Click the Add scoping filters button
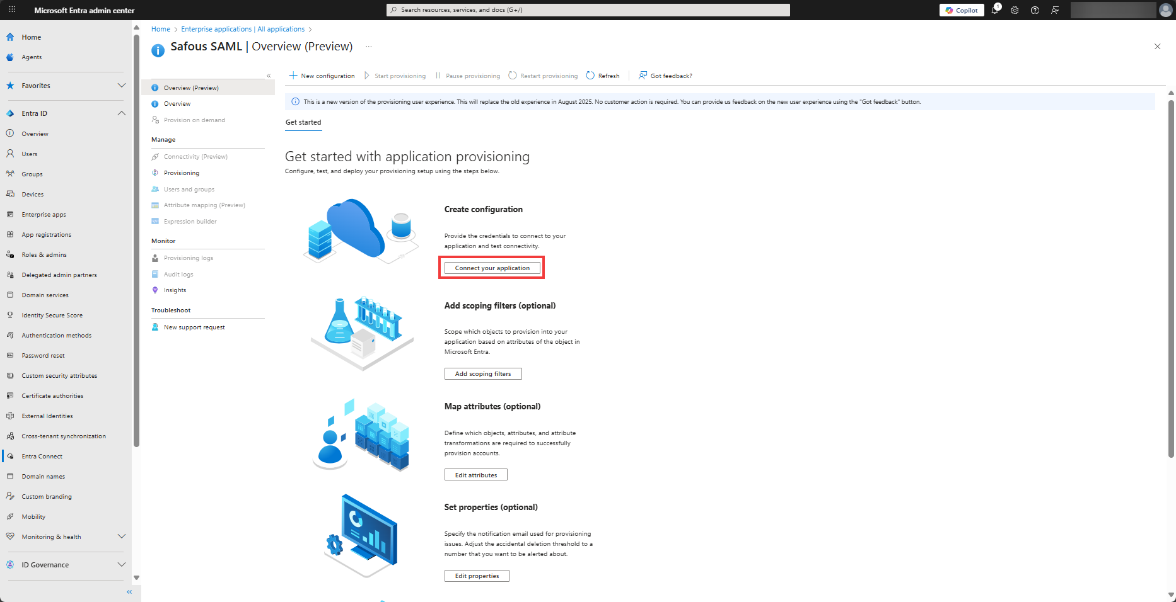This screenshot has width=1176, height=602. click(x=483, y=374)
